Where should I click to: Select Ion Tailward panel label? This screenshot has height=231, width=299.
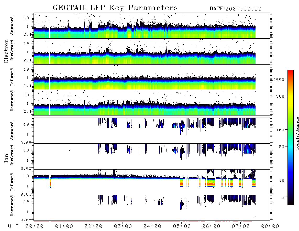point(12,182)
